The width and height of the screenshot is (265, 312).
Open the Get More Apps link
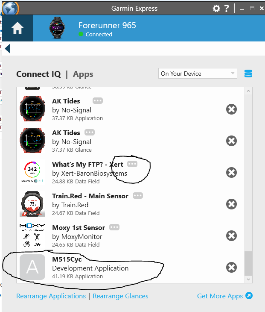224,296
